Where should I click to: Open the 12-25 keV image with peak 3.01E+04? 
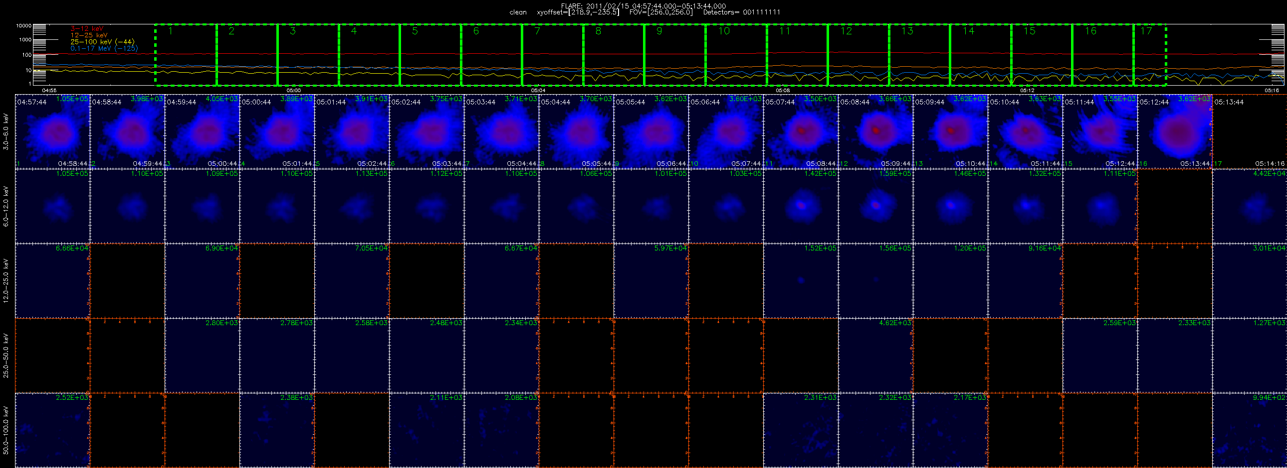tap(1250, 281)
